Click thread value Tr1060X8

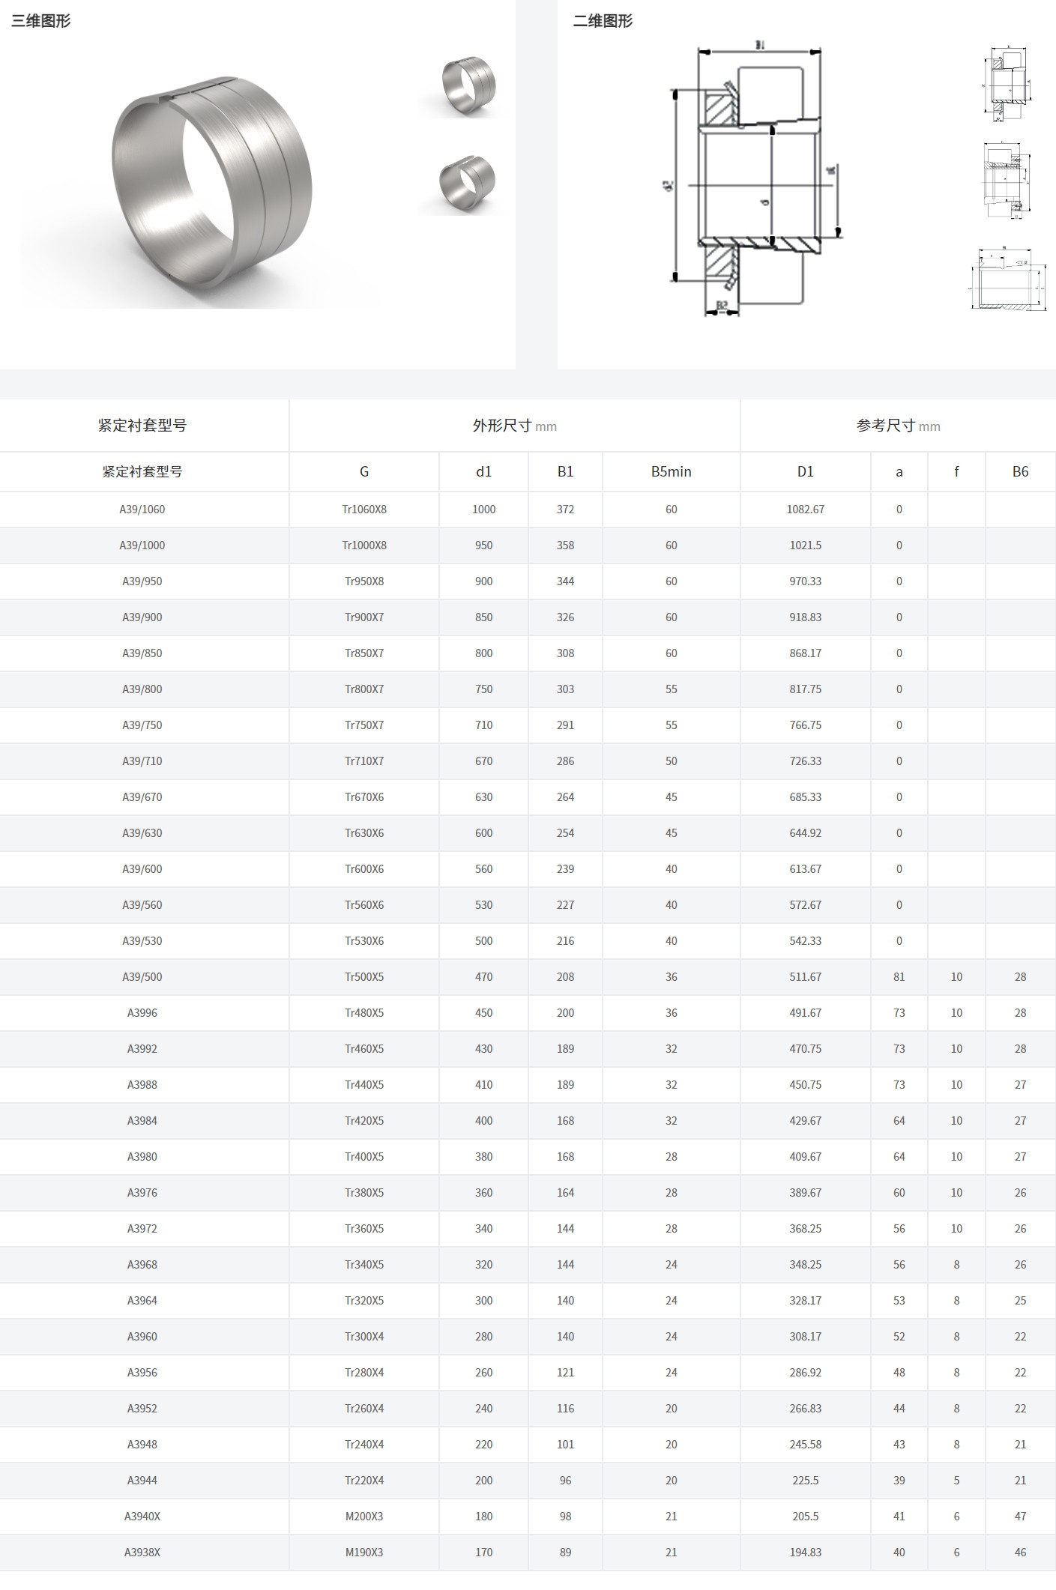pyautogui.click(x=364, y=510)
